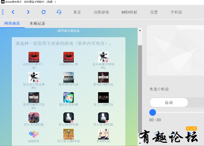Click the 可定时 timer badge
The height and width of the screenshot is (146, 204).
[191, 129]
